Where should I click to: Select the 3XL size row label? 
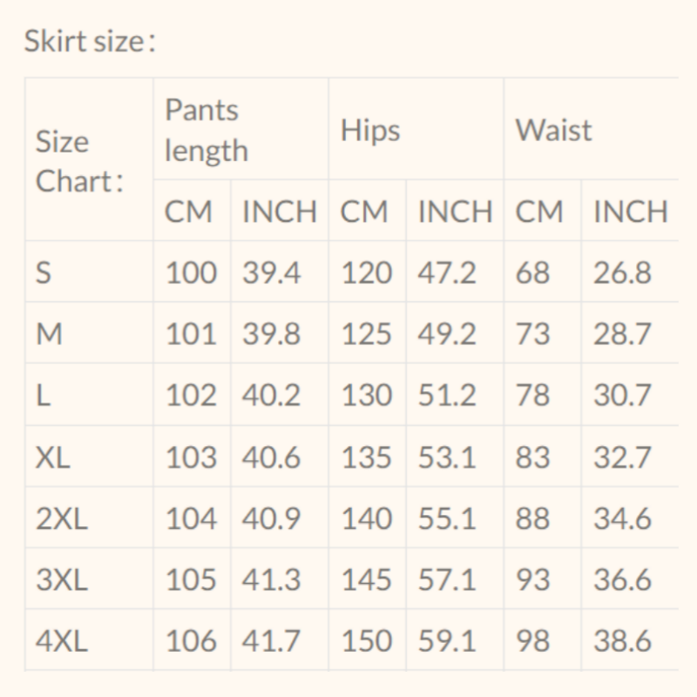62,580
